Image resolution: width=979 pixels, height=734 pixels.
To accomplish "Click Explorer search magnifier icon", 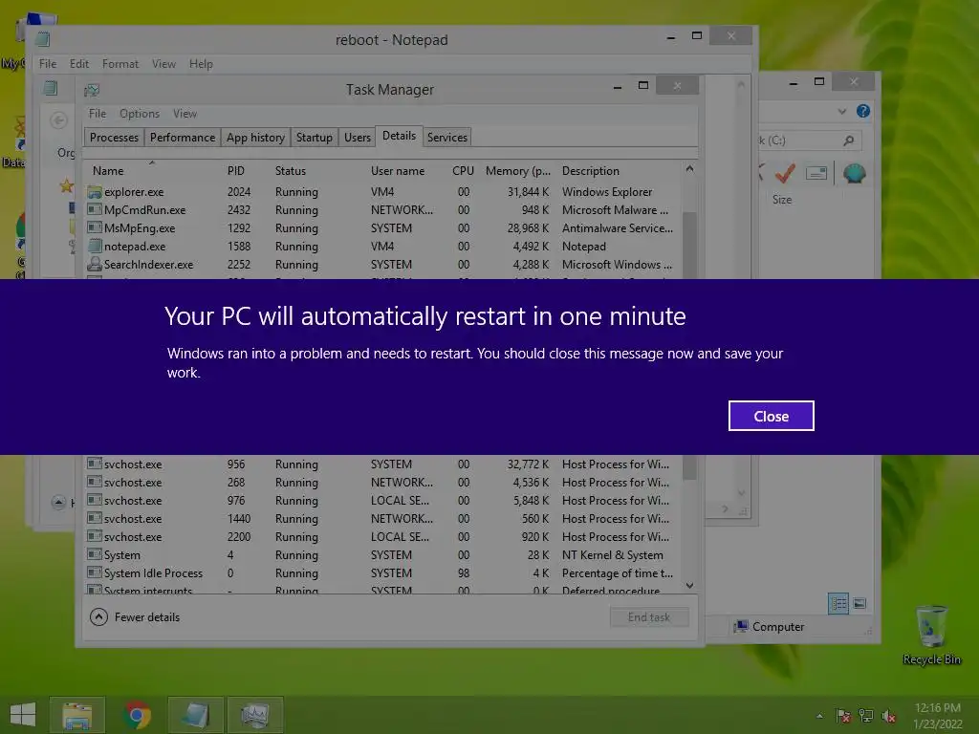I will [849, 140].
